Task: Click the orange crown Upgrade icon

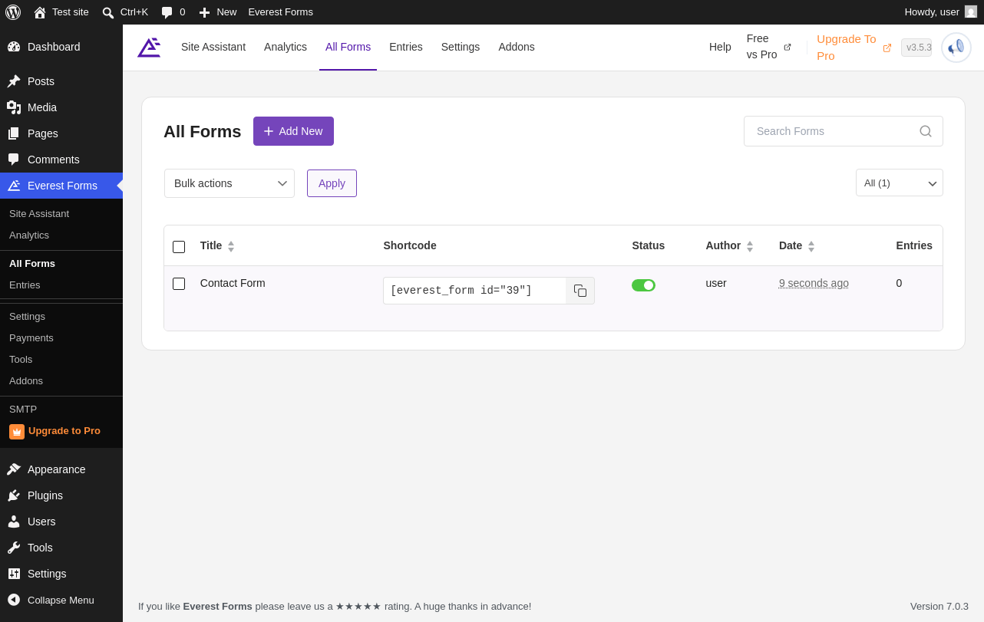Action: coord(17,432)
